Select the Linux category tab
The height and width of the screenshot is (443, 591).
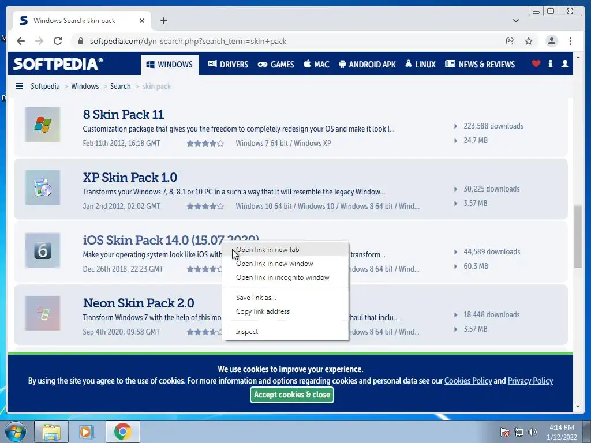point(420,65)
